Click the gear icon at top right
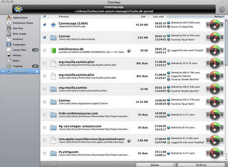 pos(222,10)
